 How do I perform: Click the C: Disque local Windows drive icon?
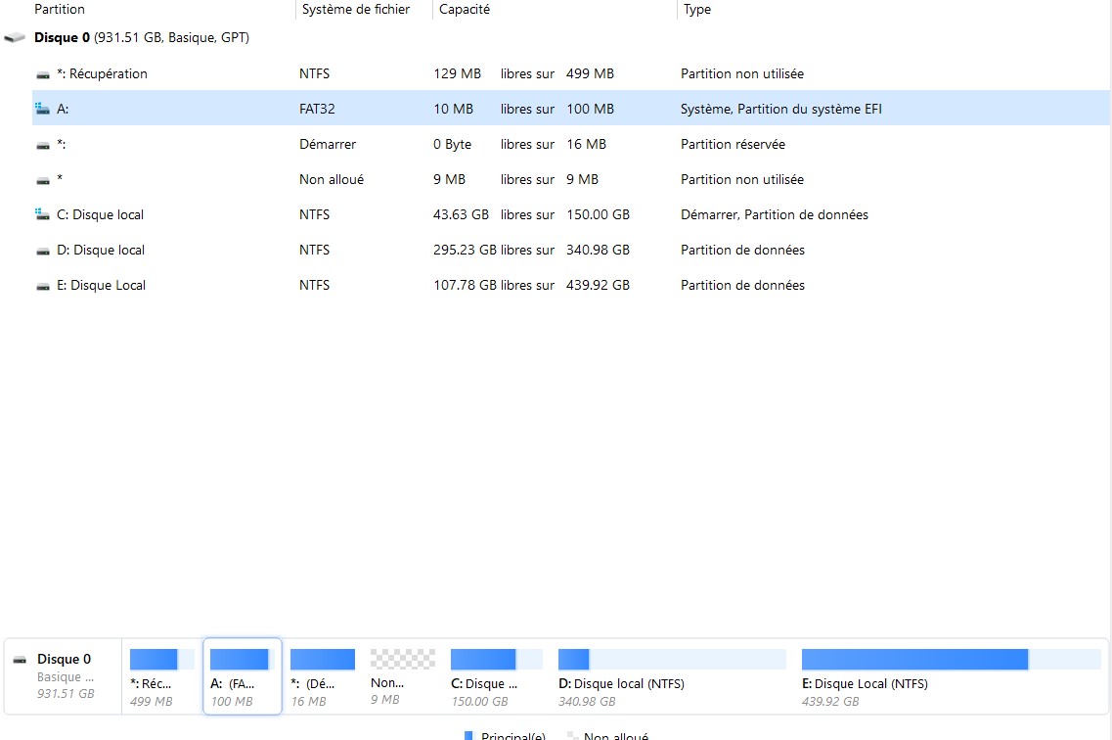tap(43, 214)
